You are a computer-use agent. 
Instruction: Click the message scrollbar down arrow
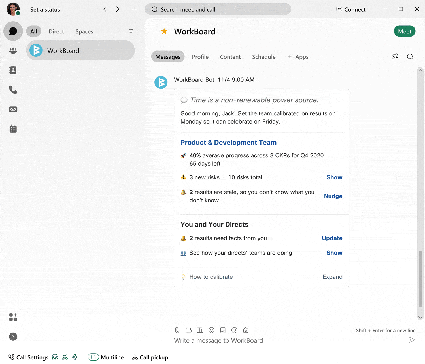pyautogui.click(x=420, y=318)
